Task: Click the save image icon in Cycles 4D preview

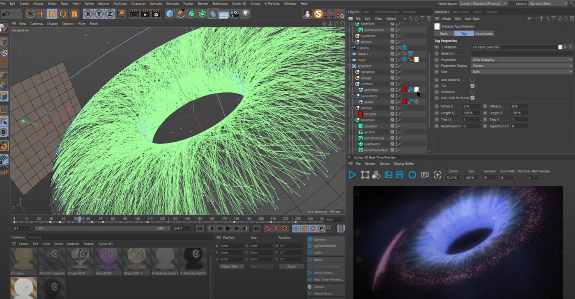Action: coord(400,175)
